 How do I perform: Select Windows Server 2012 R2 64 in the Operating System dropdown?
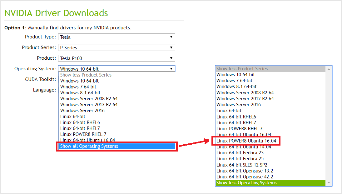point(117,105)
